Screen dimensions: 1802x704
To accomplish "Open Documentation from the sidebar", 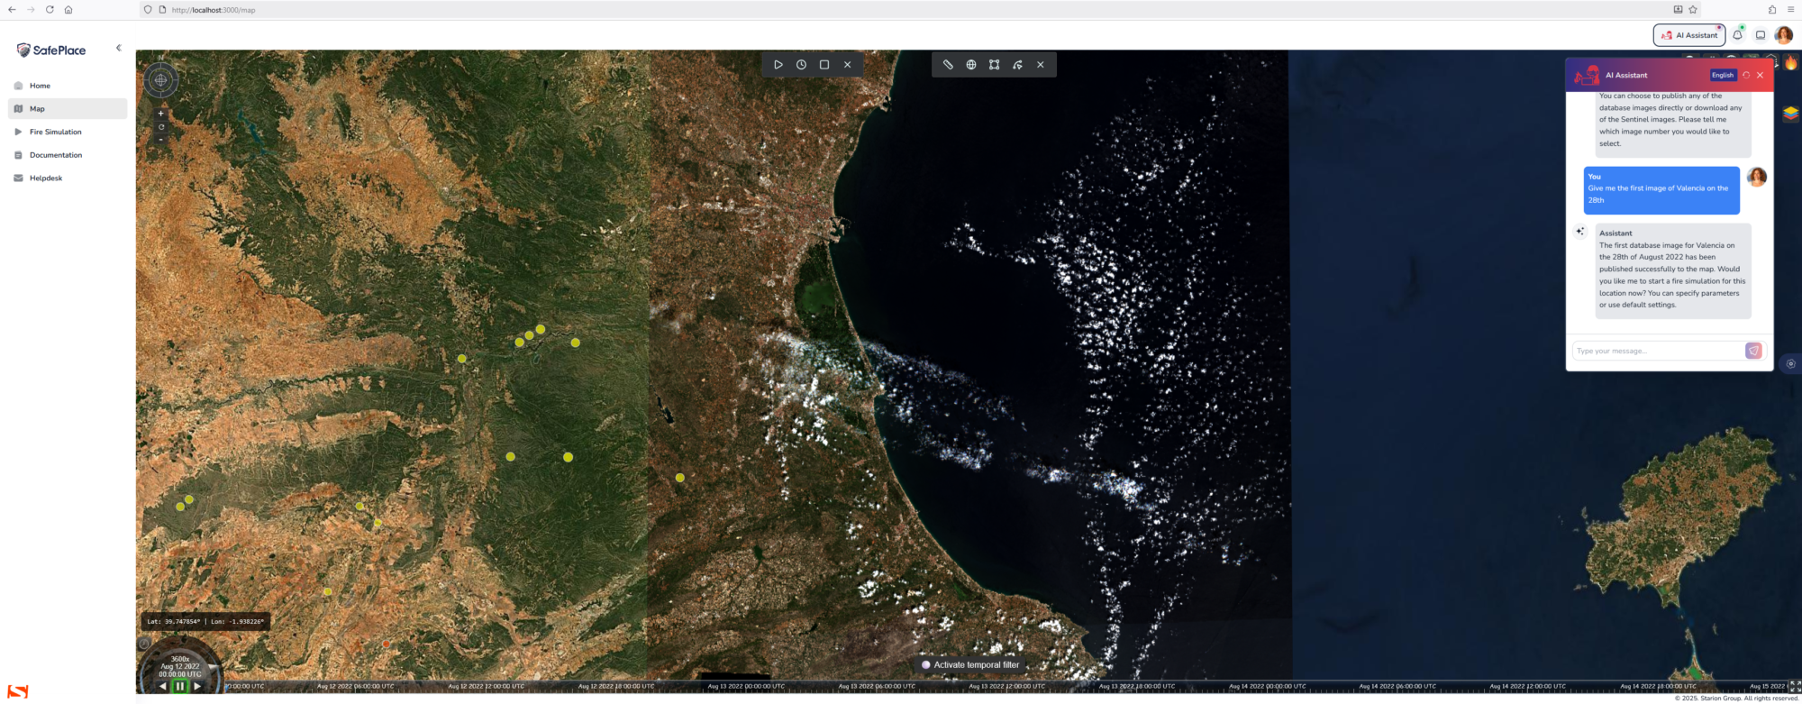I will pyautogui.click(x=55, y=155).
